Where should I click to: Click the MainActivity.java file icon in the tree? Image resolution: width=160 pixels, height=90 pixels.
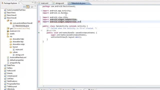click(14, 26)
